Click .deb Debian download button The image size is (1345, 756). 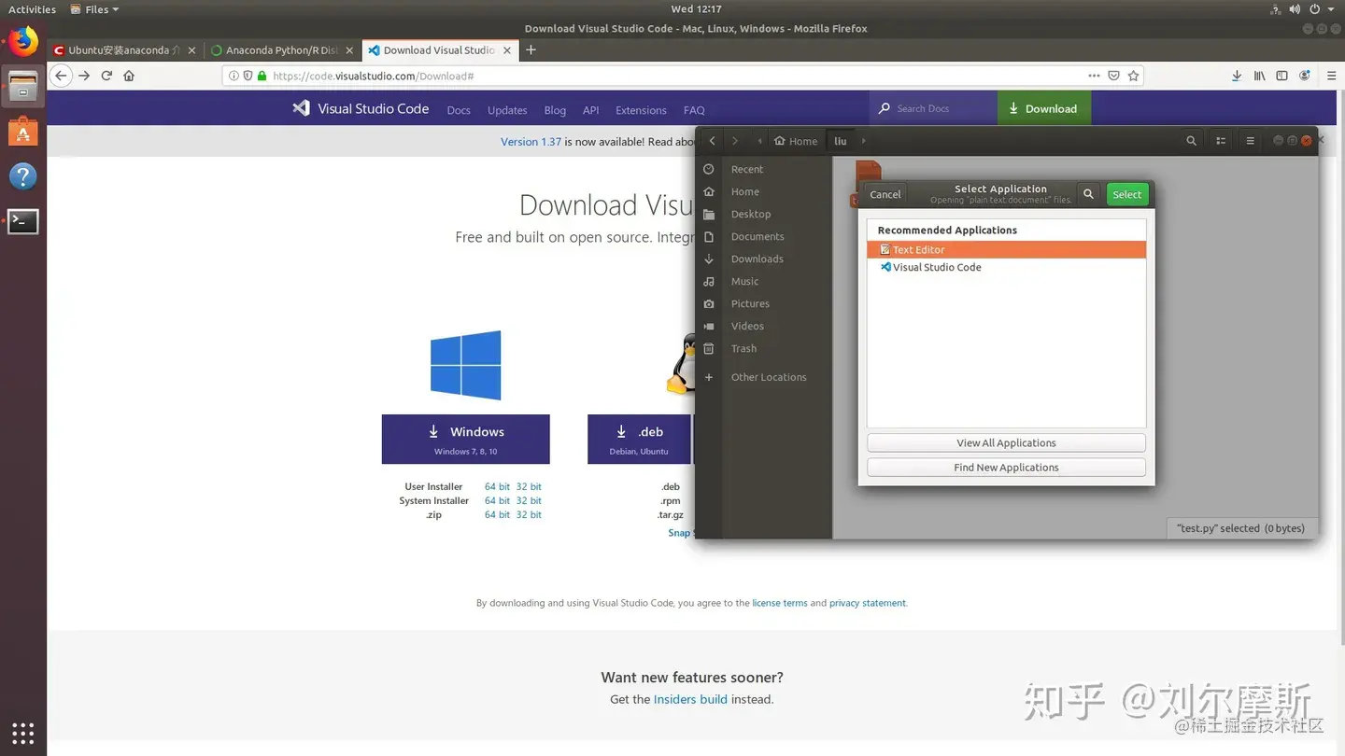coord(639,439)
